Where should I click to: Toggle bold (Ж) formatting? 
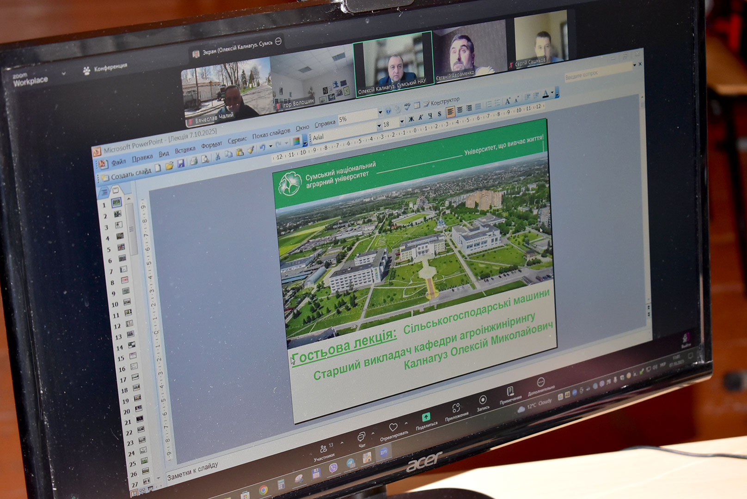[411, 119]
